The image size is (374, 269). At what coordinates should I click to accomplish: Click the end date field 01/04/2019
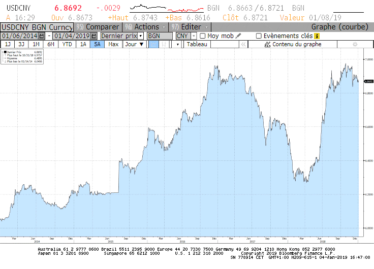(x=72, y=36)
